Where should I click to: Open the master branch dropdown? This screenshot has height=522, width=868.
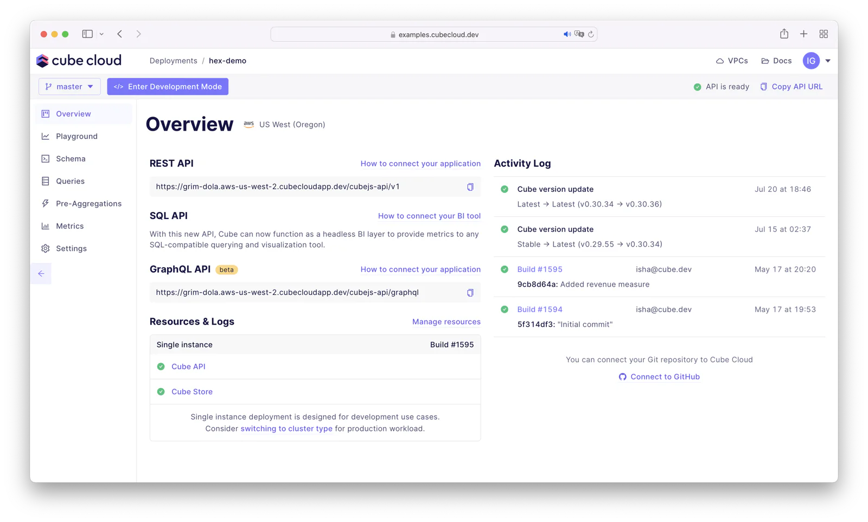[69, 87]
